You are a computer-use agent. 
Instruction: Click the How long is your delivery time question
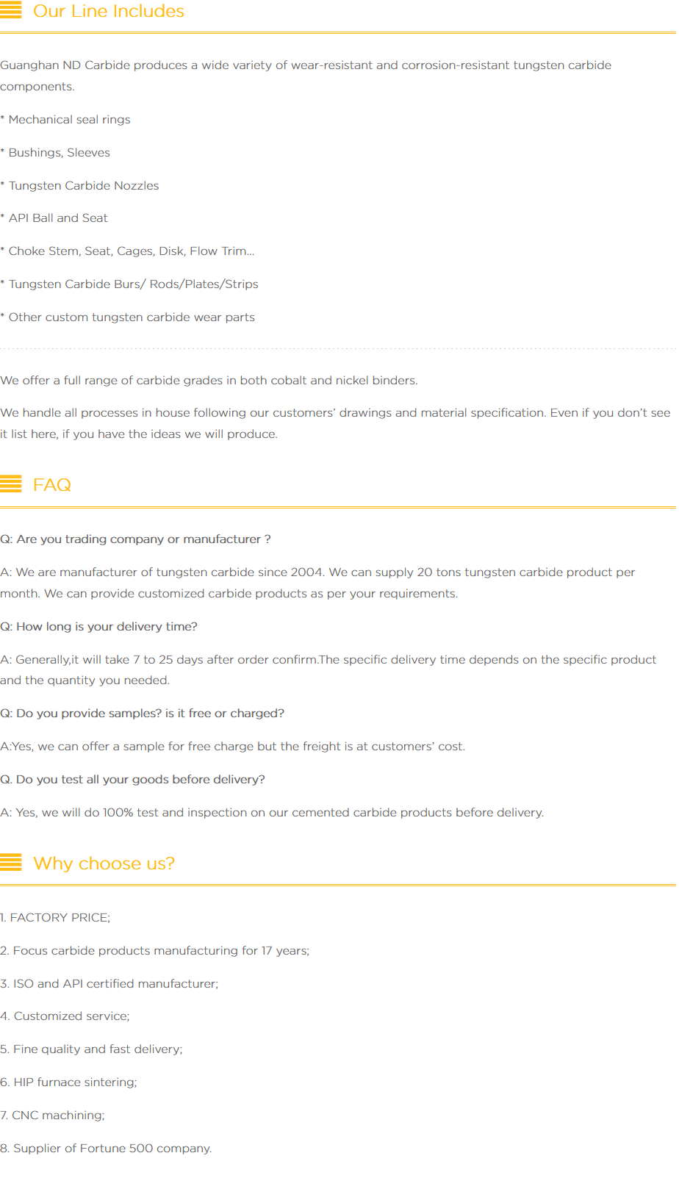pos(98,627)
